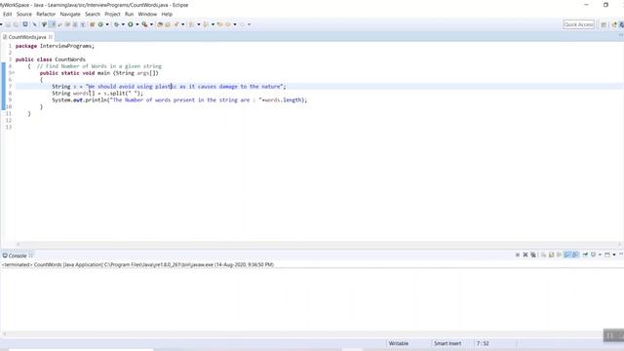Open the Navigate menu

coord(70,14)
